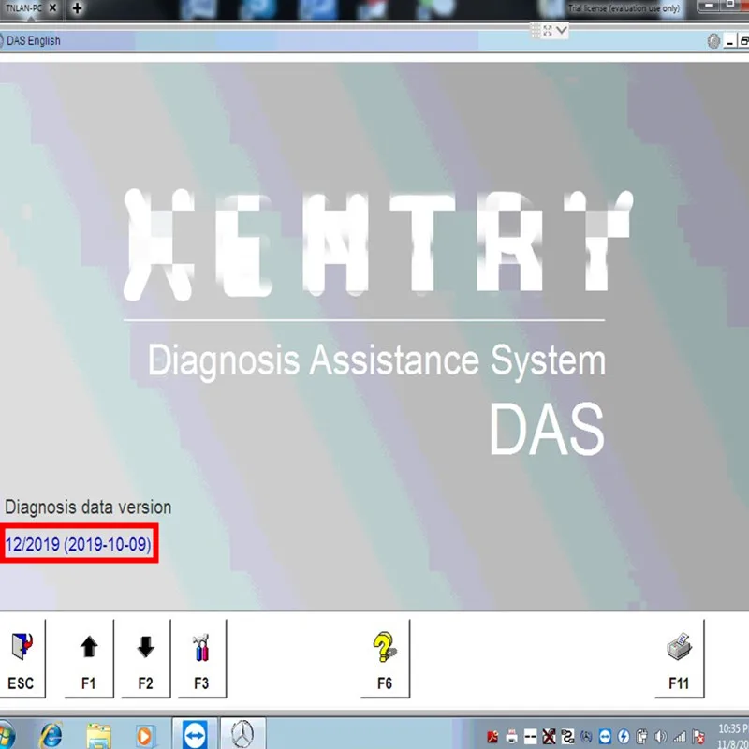
Task: Click the red Adobe PDF tray icon
Action: (x=492, y=737)
